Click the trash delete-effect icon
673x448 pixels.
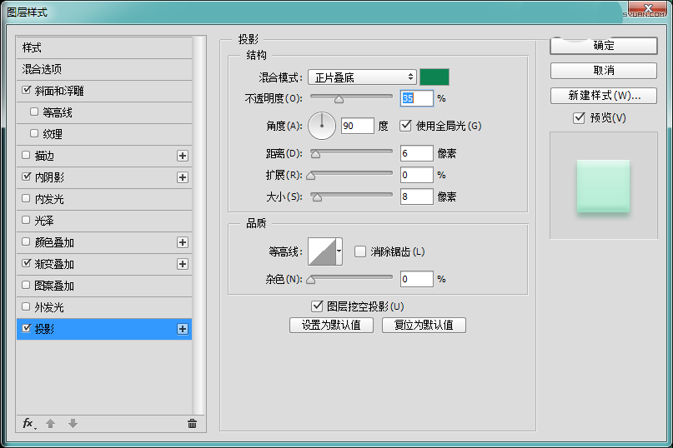(192, 423)
